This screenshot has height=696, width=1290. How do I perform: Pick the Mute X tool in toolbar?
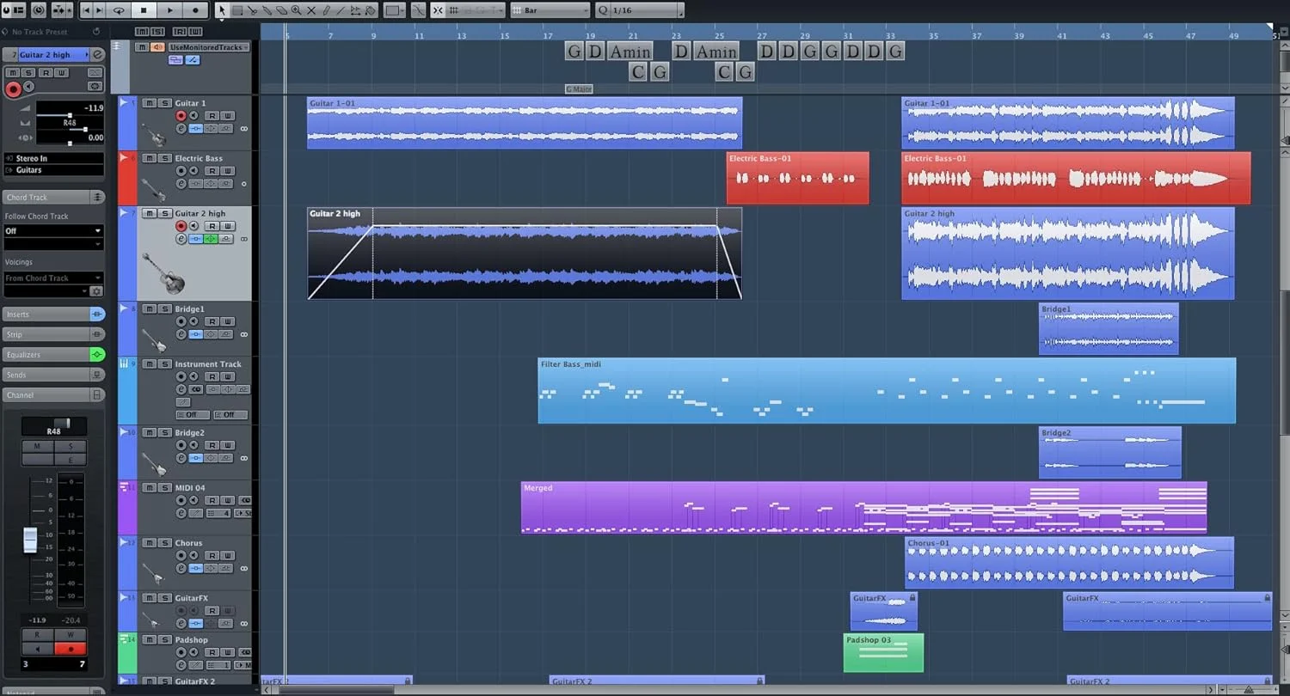311,10
